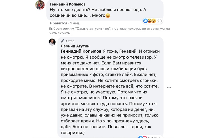Click the heart reaction on Агутин's reply

coord(145,137)
